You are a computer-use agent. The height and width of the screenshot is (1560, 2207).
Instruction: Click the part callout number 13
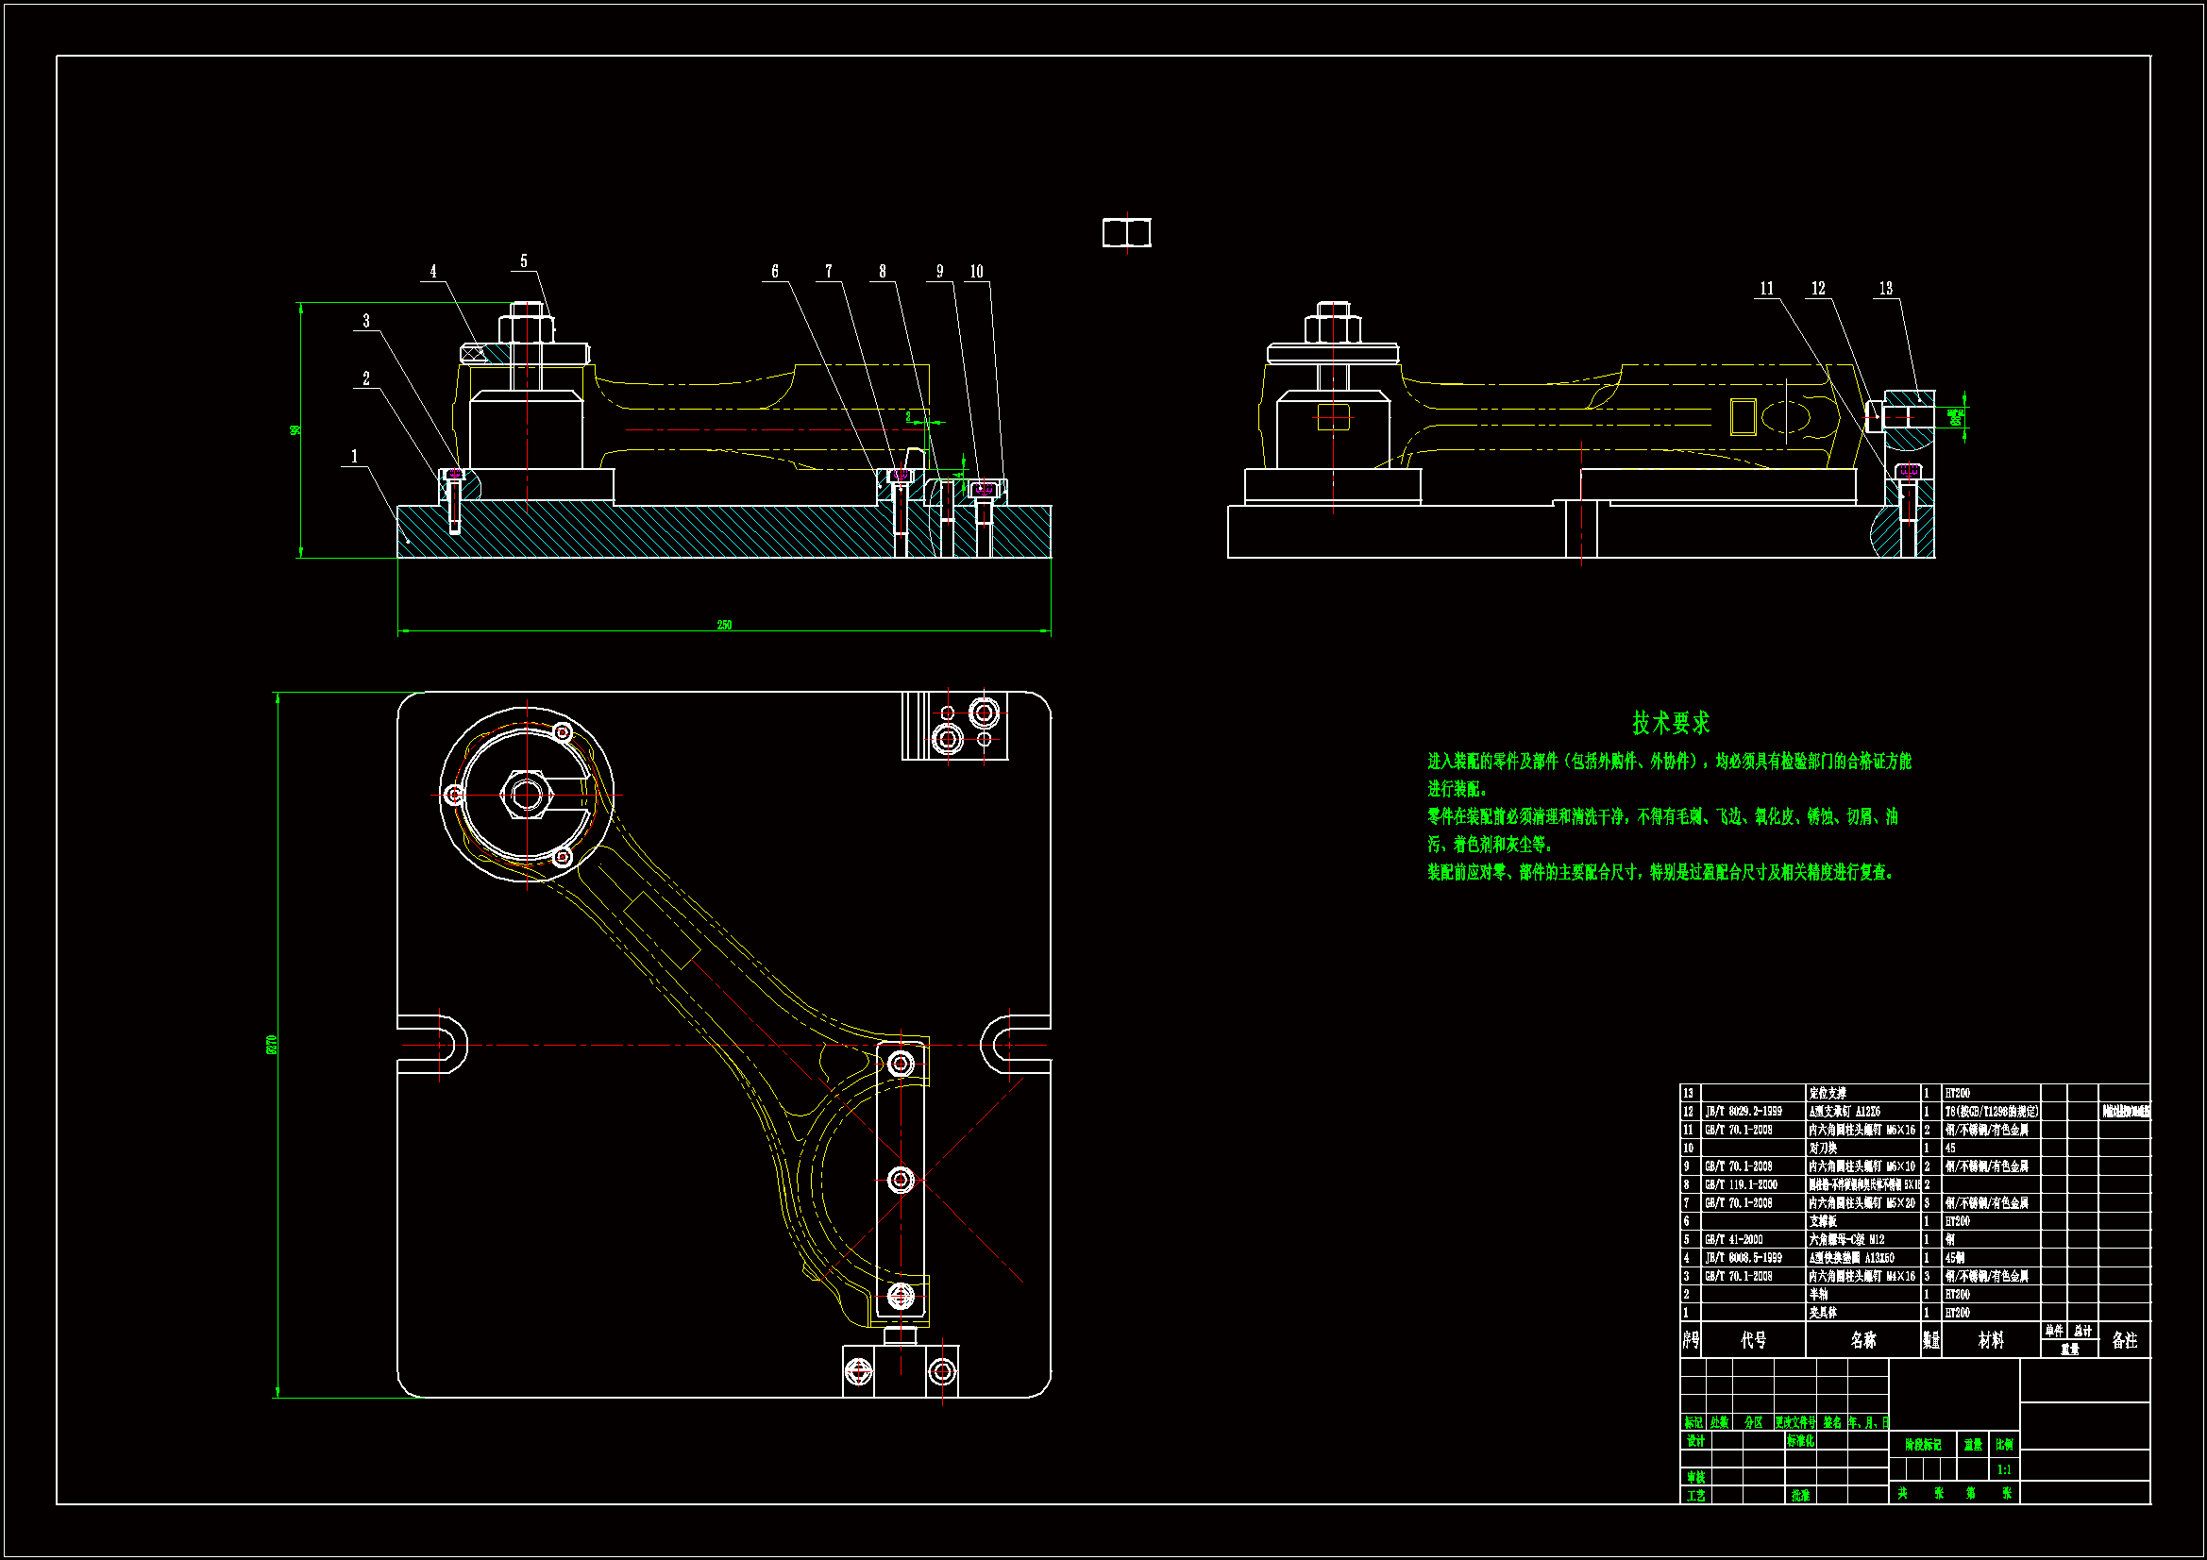pos(1886,289)
